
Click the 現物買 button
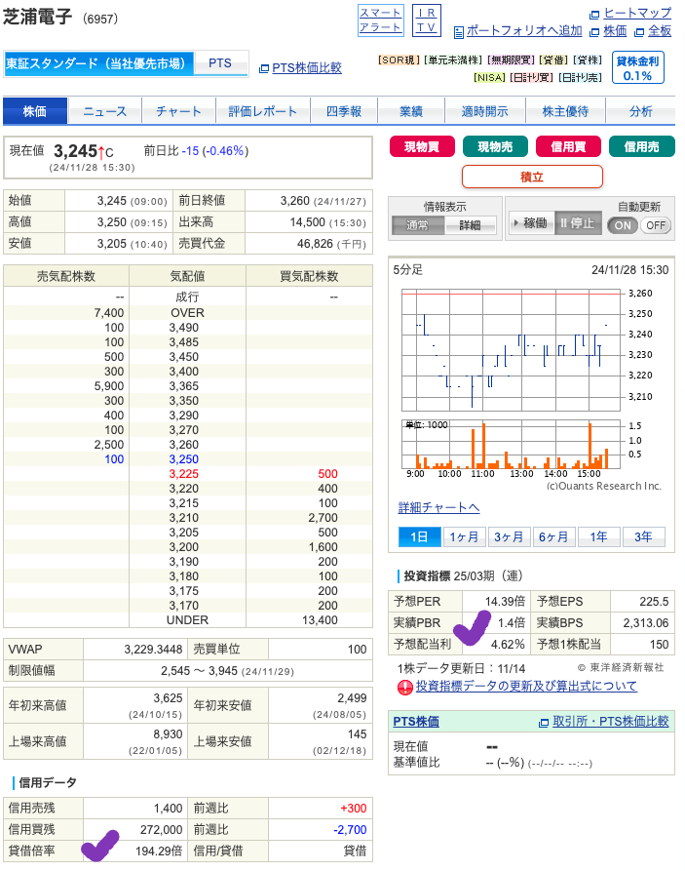(422, 146)
